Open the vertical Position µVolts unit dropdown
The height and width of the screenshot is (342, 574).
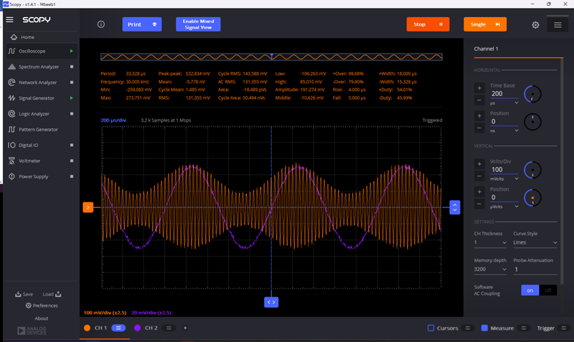coord(504,207)
